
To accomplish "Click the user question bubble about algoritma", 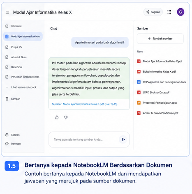I will pyautogui.click(x=100, y=42).
